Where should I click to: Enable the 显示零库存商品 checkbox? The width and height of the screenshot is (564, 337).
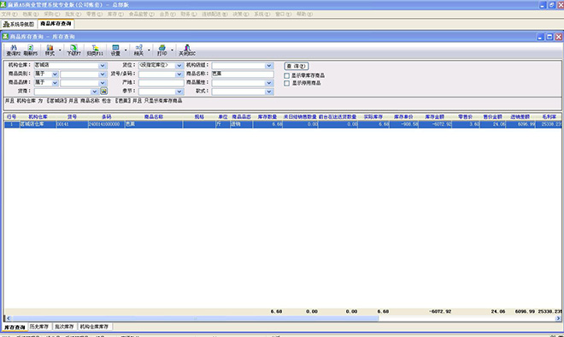point(286,75)
